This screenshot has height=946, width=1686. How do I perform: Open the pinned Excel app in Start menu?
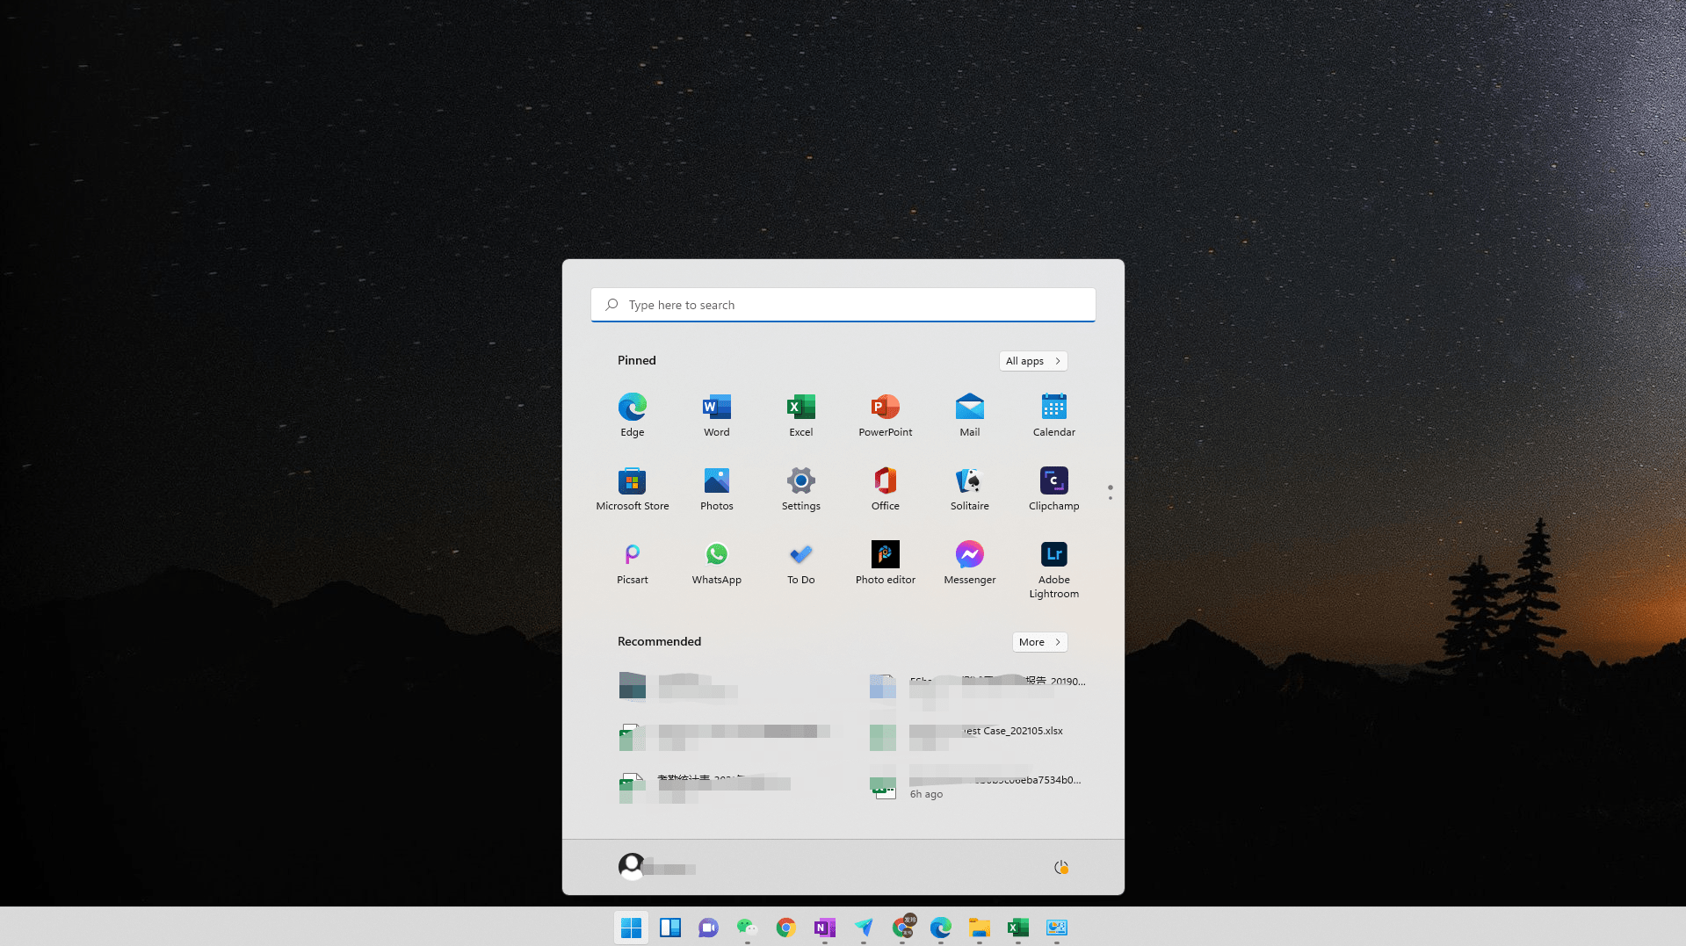pos(801,415)
